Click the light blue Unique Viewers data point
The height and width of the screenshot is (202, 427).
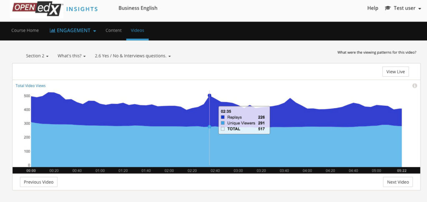point(209,127)
